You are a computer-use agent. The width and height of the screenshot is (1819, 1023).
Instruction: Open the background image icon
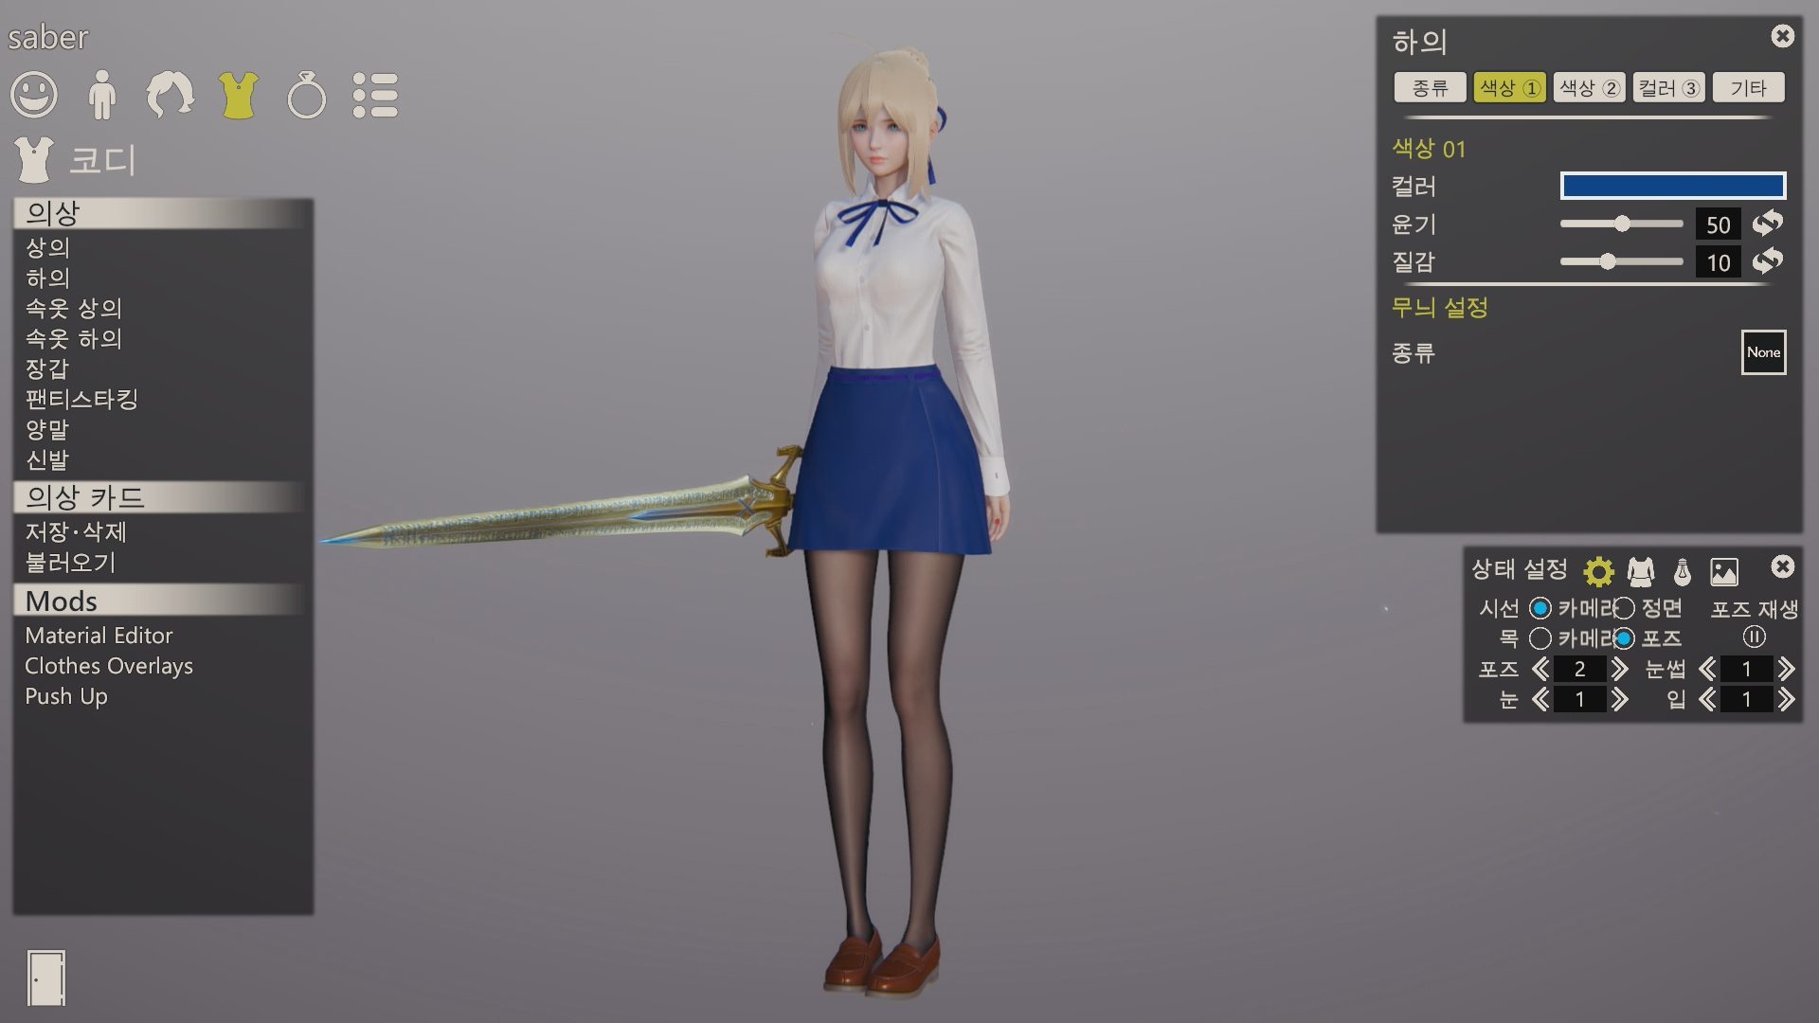(1724, 571)
